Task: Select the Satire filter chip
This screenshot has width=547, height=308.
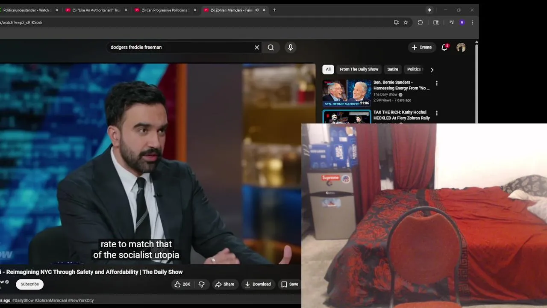Action: pos(393,69)
